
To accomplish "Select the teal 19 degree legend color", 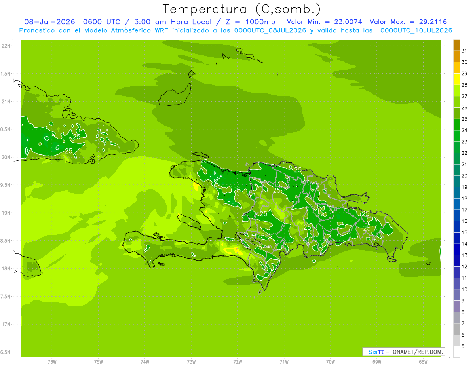I will click(x=456, y=182).
